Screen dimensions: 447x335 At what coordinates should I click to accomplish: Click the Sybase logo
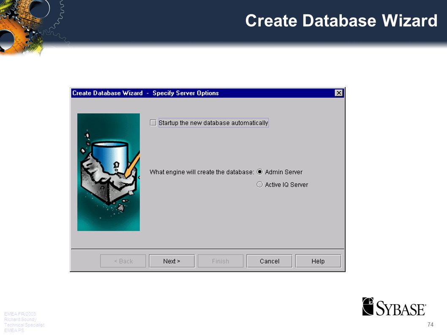[394, 307]
